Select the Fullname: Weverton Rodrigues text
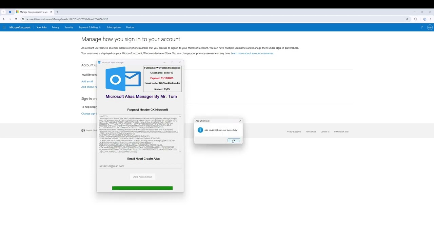The height and width of the screenshot is (244, 434). point(162,68)
